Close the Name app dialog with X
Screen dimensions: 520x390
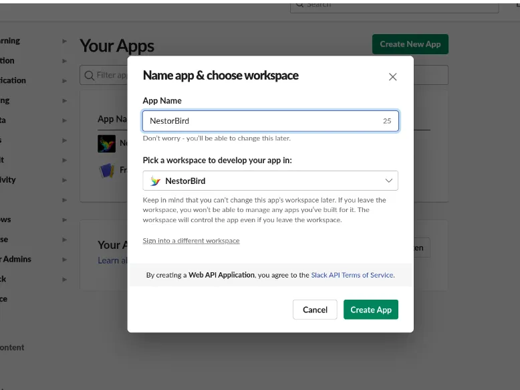pyautogui.click(x=392, y=77)
